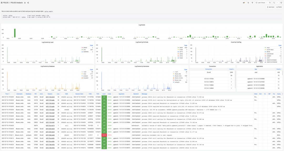The height and width of the screenshot is (151, 284).
Task: Click the zoom out time range icon
Action: (x=270, y=3)
